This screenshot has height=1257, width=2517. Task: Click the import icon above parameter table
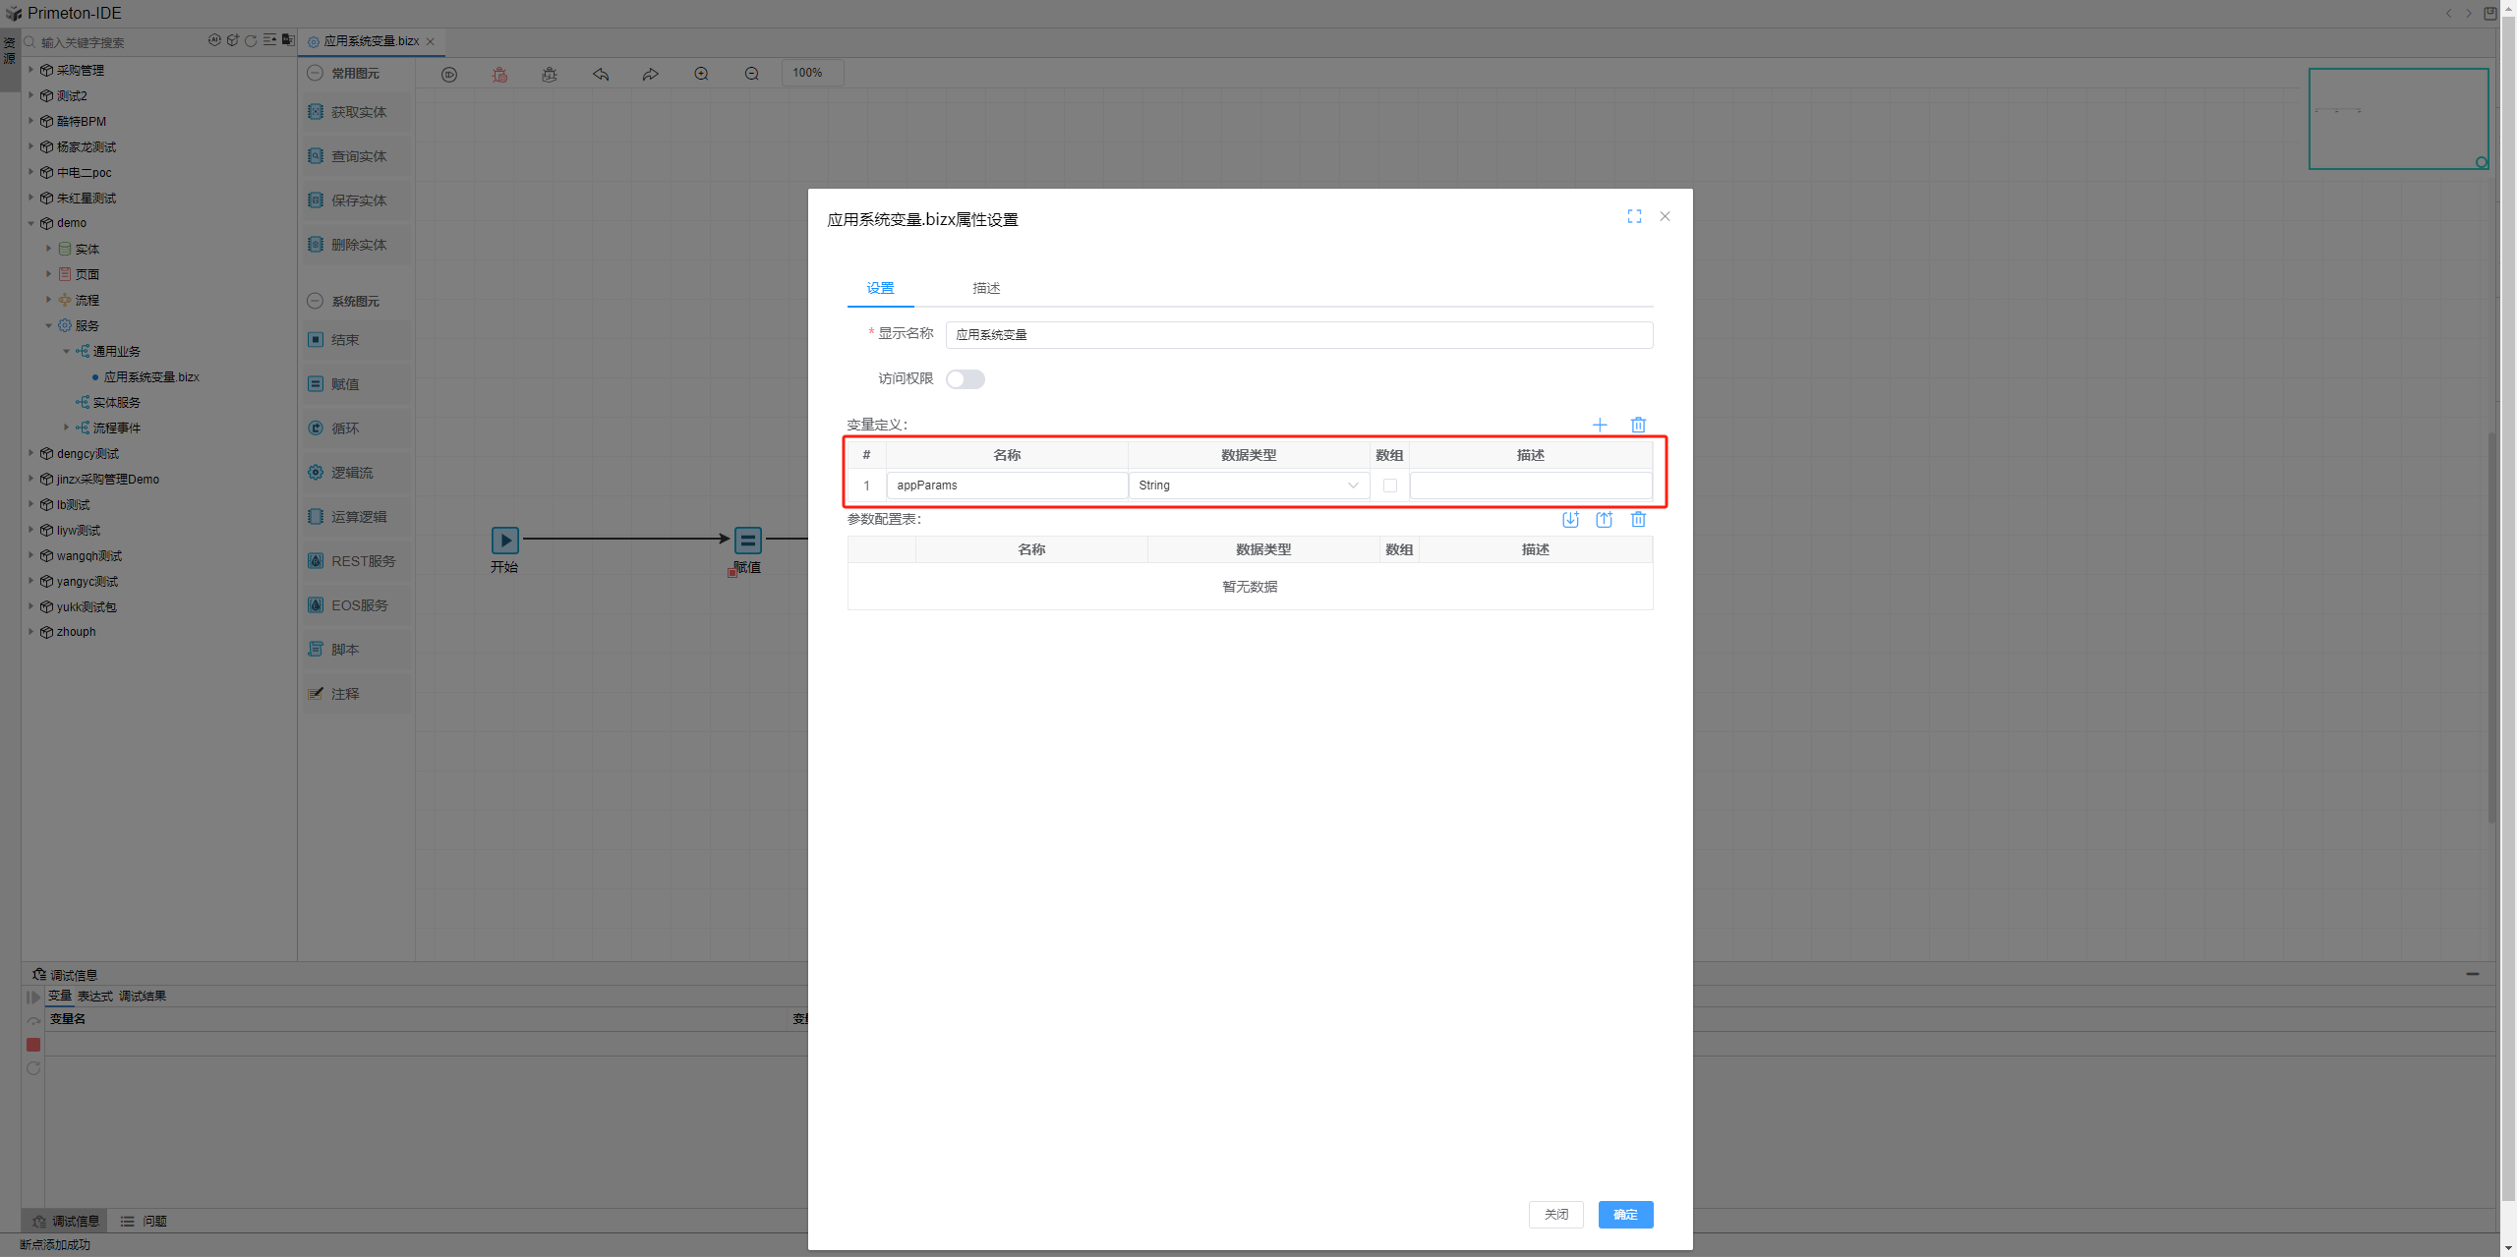click(1570, 520)
